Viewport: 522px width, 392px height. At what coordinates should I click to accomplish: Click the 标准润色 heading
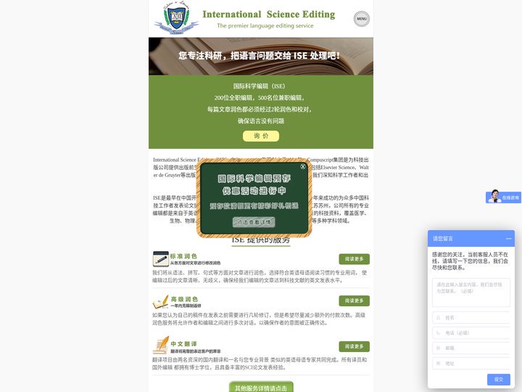(183, 256)
